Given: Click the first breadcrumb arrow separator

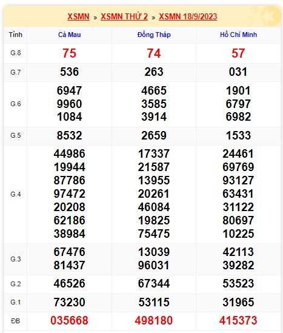Looking at the screenshot, I should [x=95, y=18].
